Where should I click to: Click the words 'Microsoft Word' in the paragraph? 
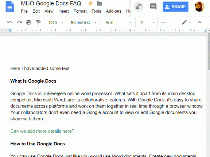tap(49, 100)
